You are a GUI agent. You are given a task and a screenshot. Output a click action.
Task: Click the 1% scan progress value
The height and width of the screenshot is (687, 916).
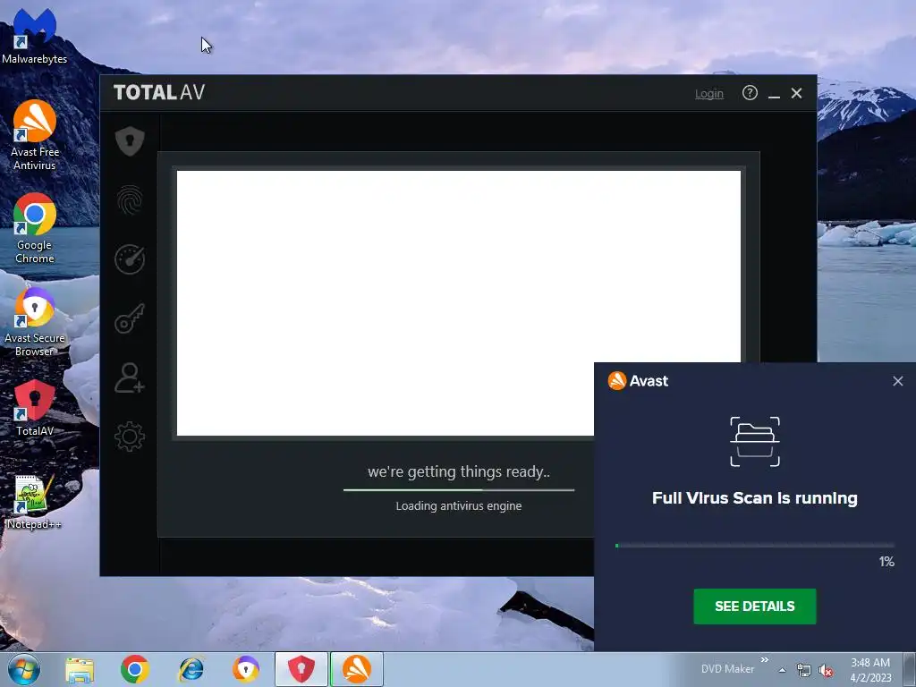pos(886,562)
